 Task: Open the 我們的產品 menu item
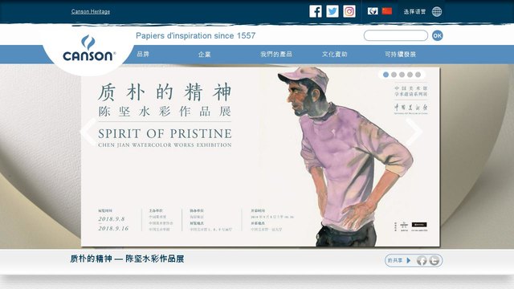click(276, 55)
